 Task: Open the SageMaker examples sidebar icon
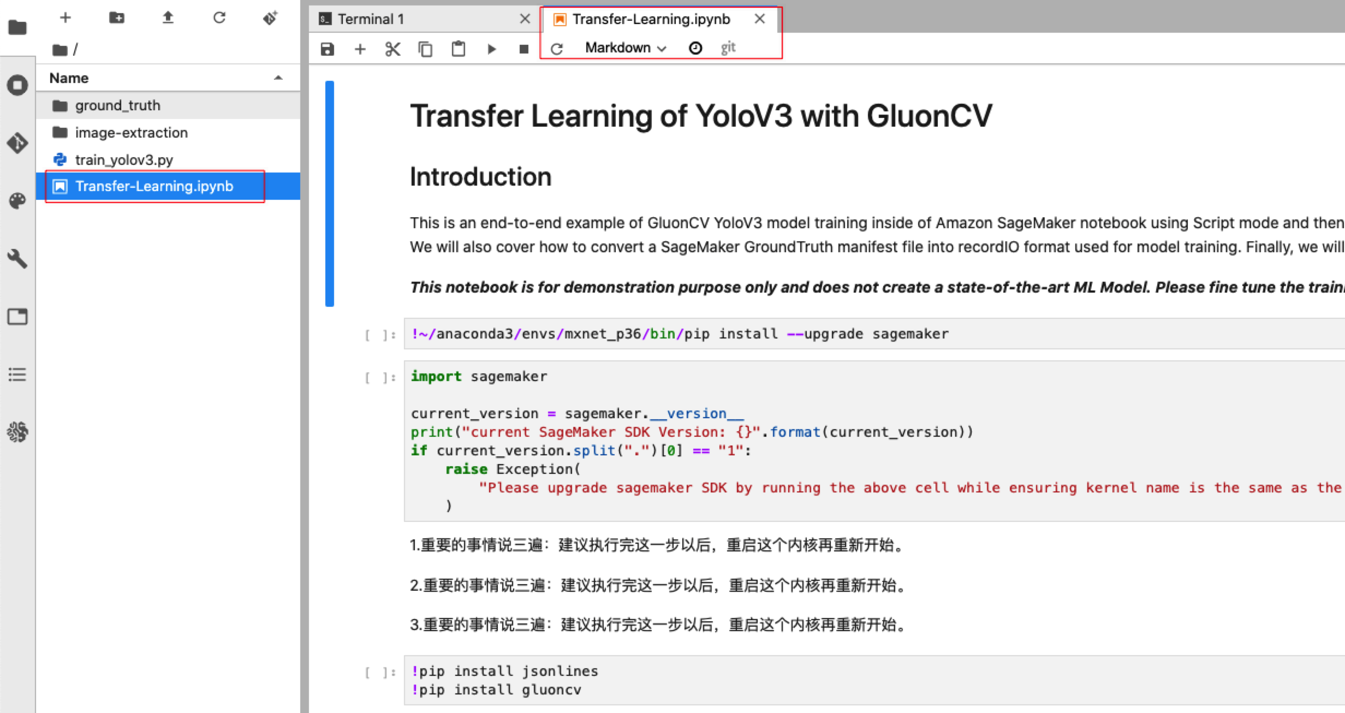[x=17, y=432]
